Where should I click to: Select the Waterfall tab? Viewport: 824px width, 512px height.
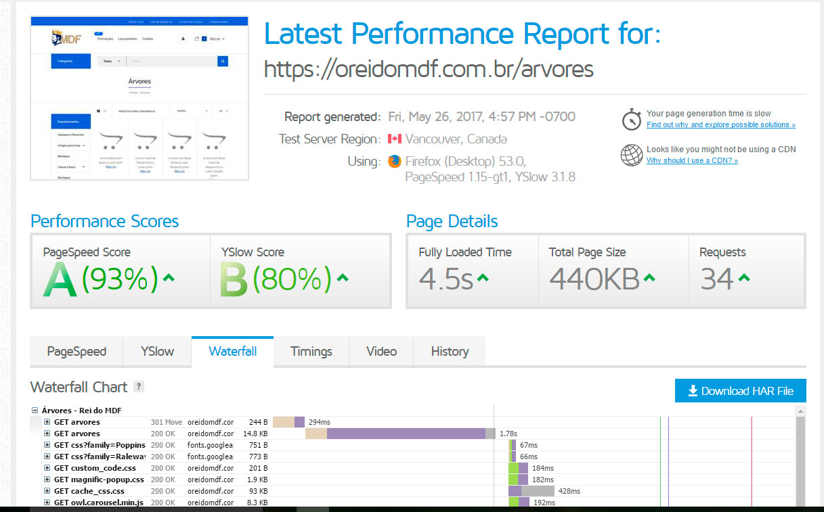(x=233, y=352)
